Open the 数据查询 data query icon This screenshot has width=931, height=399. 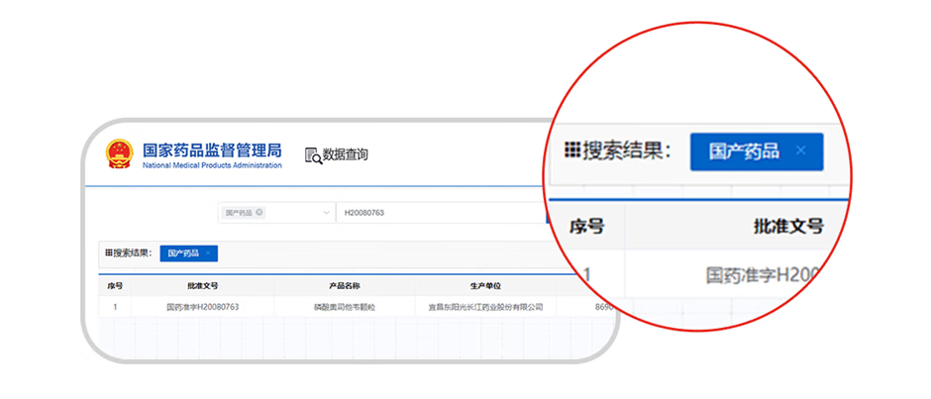pos(314,155)
